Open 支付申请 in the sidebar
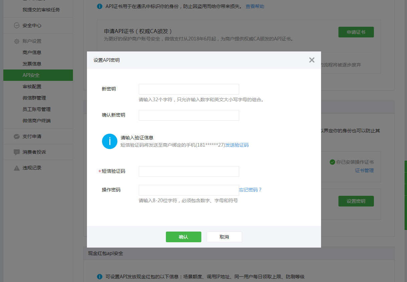The image size is (407, 282). point(32,136)
